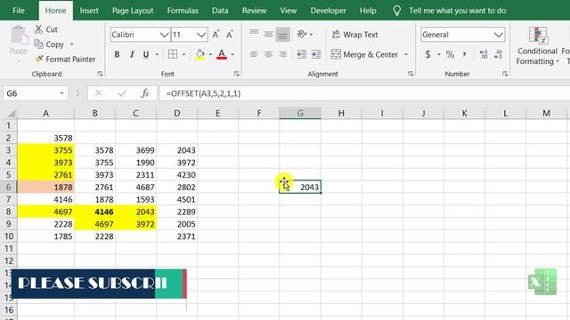Open the File tab
This screenshot has width=570, height=320.
coord(19,11)
